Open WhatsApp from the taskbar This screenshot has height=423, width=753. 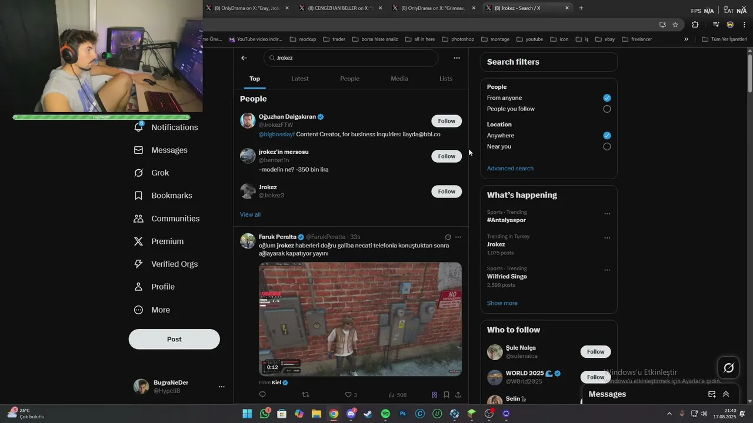[265, 414]
